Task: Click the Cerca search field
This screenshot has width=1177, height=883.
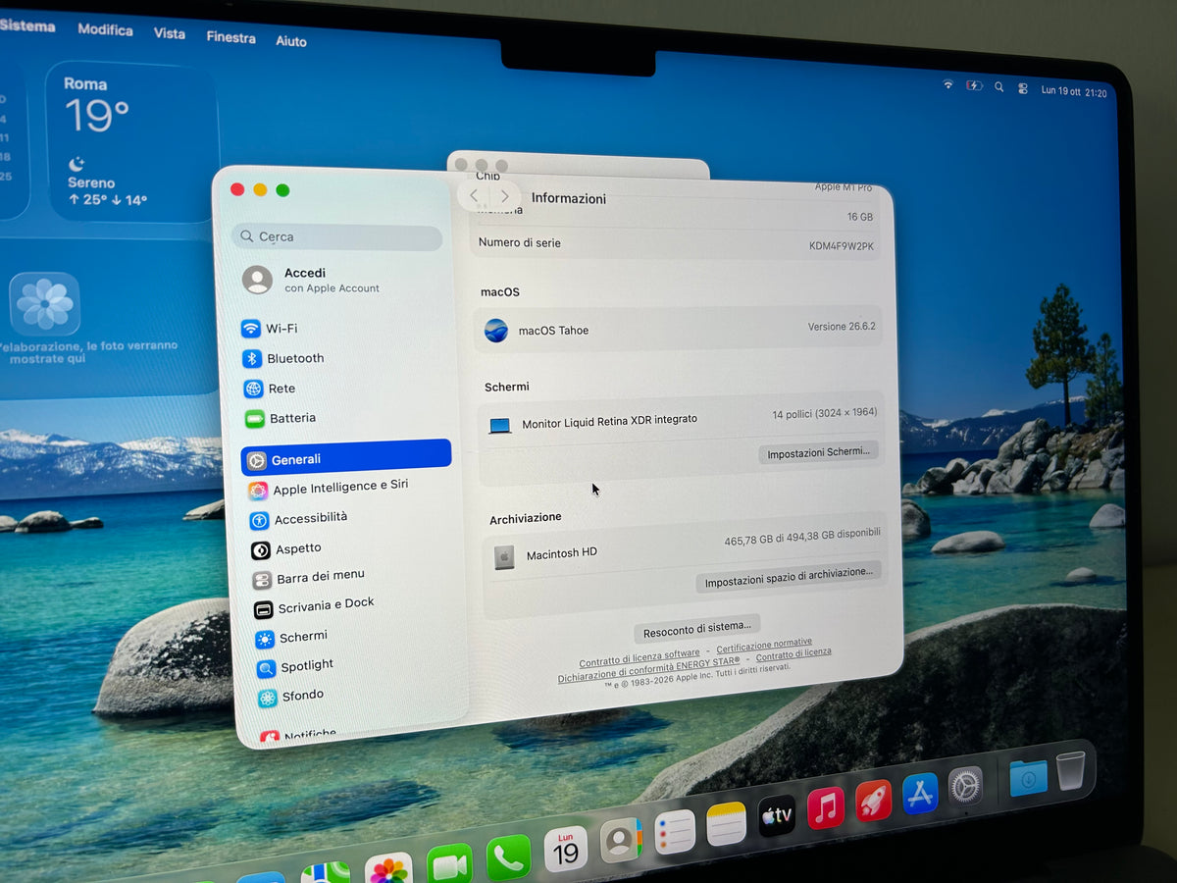Action: tap(337, 237)
